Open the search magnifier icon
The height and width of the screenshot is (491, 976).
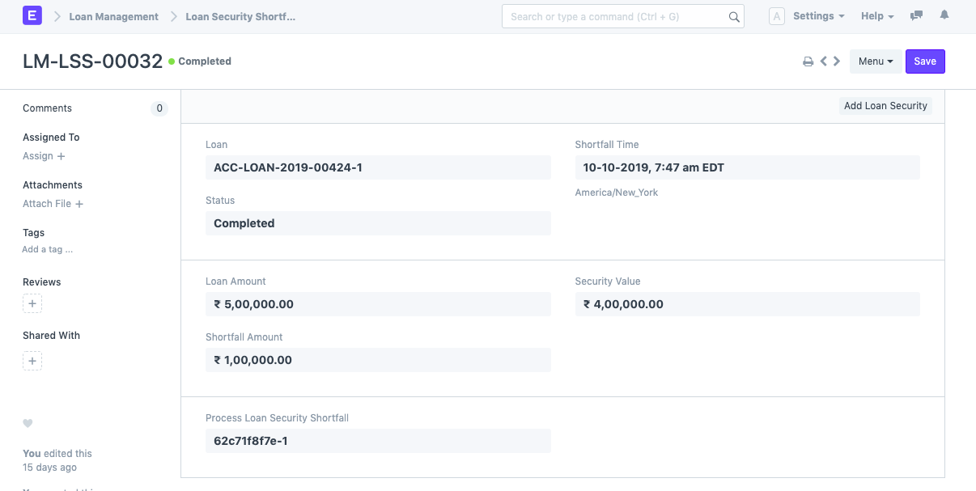[734, 16]
